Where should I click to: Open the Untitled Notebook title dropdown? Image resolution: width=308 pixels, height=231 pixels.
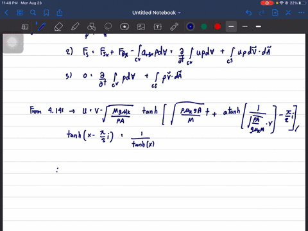157,13
